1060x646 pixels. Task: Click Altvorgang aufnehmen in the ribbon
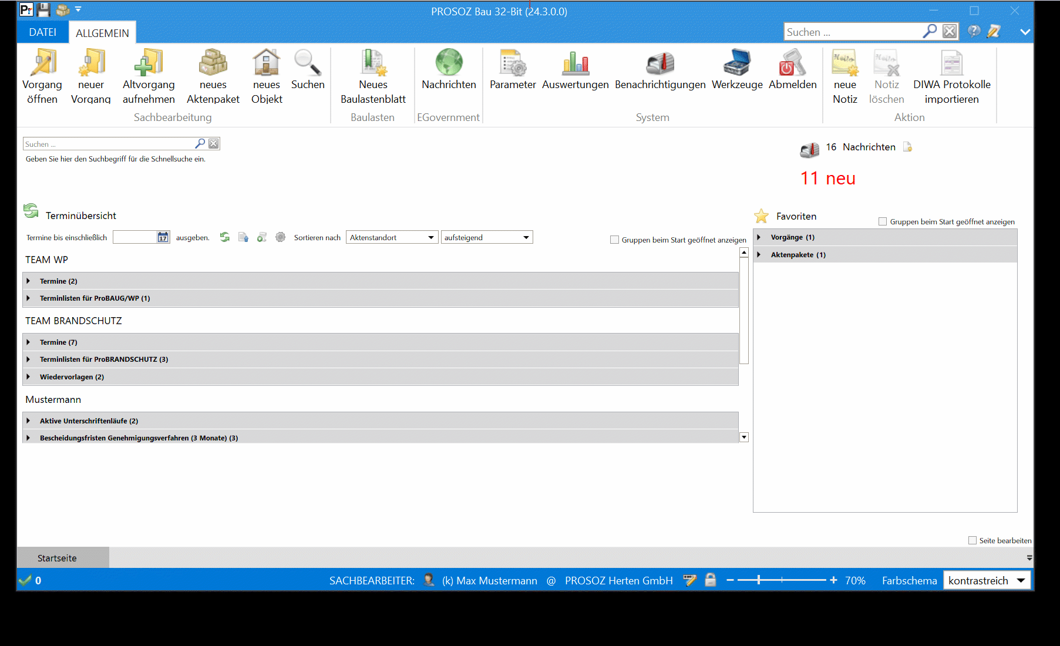coord(149,77)
